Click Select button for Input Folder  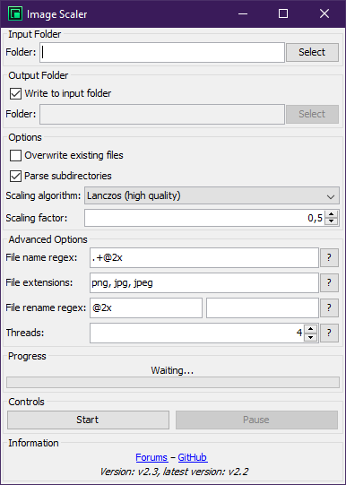click(312, 52)
